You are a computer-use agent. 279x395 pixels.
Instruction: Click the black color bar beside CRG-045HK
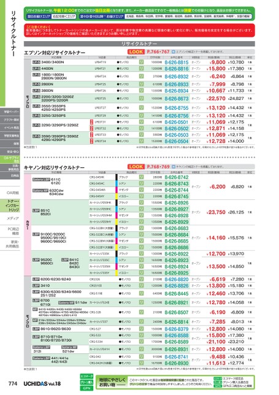coord(117,177)
